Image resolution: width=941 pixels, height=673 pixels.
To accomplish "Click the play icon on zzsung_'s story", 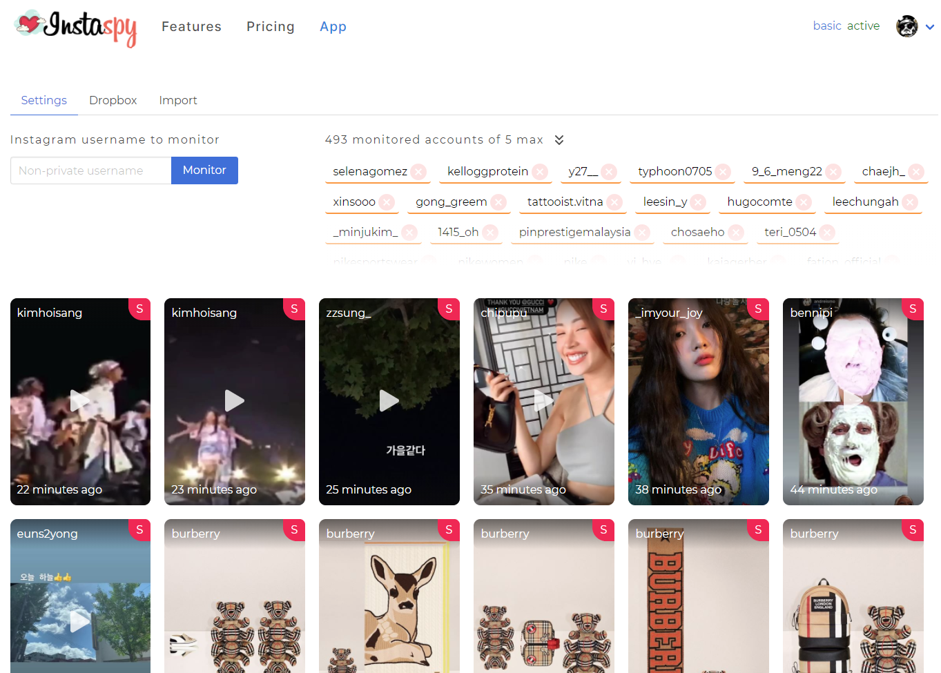I will point(389,400).
